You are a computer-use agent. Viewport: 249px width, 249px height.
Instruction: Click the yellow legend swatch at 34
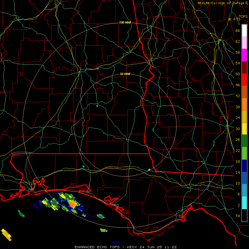pos(244,129)
